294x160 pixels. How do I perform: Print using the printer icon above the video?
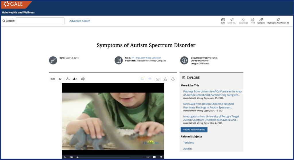(173, 79)
